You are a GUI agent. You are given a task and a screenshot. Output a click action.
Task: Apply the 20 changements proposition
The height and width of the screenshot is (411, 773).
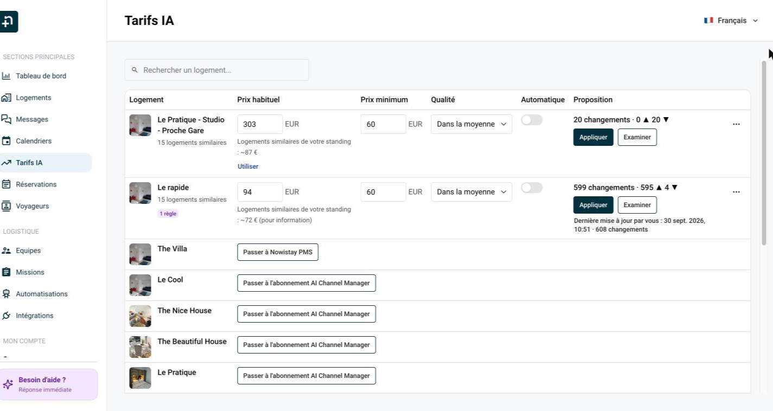point(593,137)
